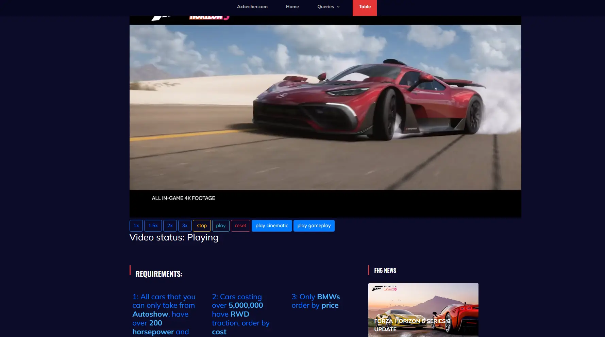Go to Axbecher.com via the site title

[252, 6]
